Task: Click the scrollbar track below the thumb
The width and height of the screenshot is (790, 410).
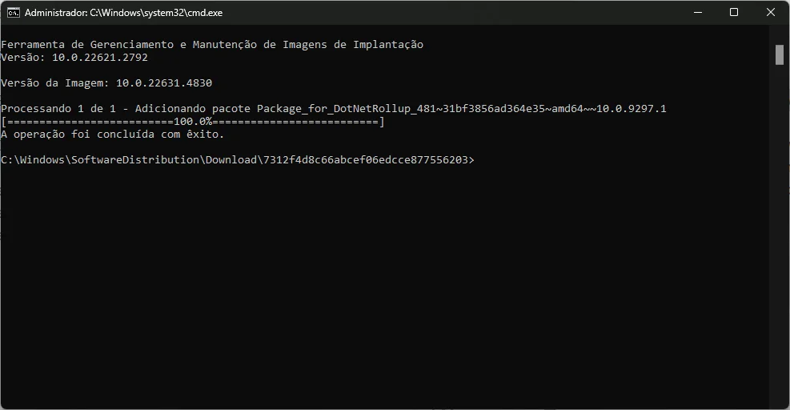Action: coord(780,237)
